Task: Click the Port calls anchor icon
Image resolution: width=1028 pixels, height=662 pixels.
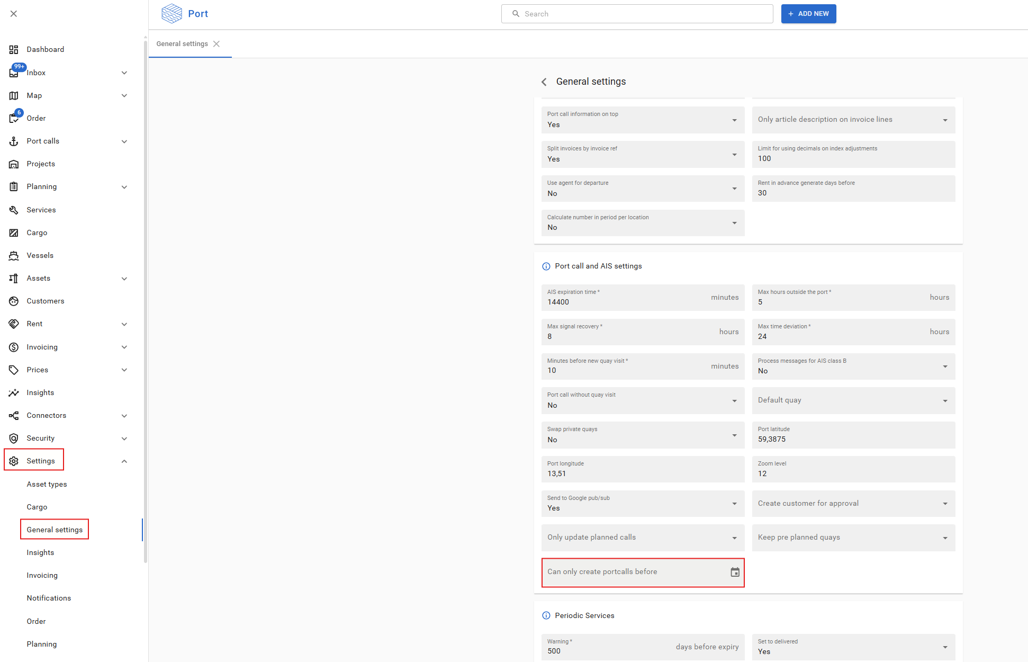Action: pyautogui.click(x=14, y=141)
